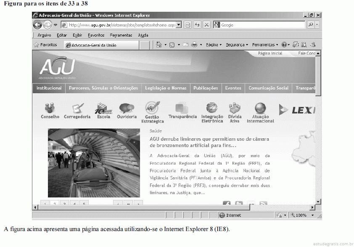Click the Ouvidoria speech bubble icon
The image size is (354, 247).
tap(127, 108)
